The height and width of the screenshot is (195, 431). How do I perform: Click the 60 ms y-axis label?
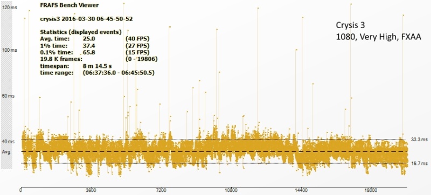tap(9, 96)
